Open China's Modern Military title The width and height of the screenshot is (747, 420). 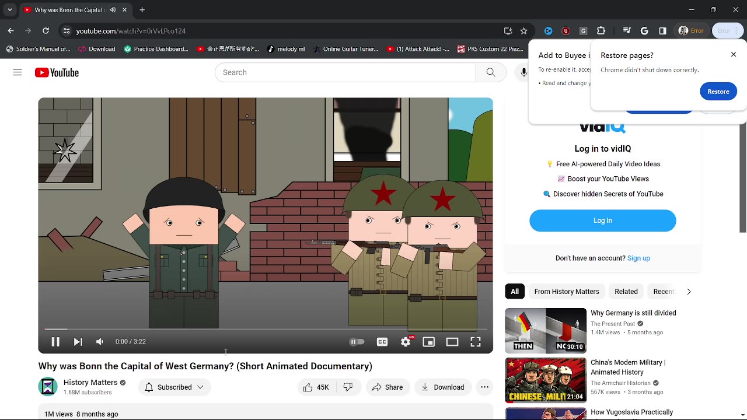point(628,367)
